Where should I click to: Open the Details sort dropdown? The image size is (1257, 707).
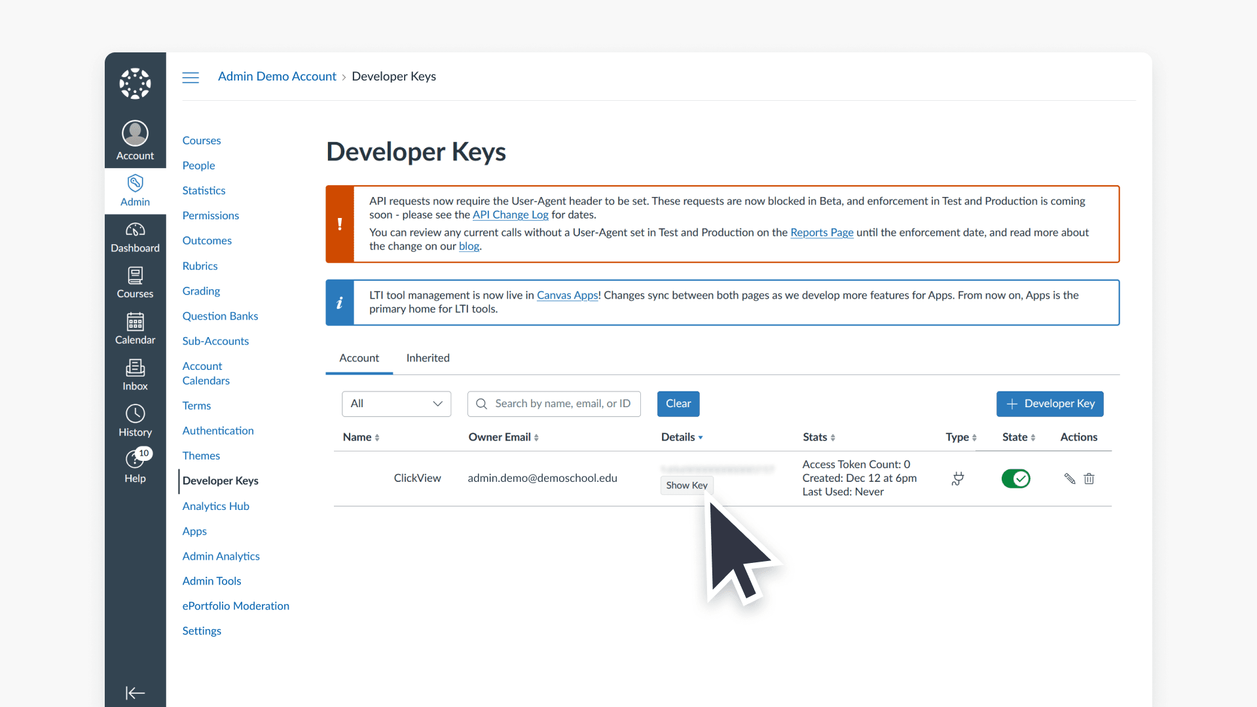coord(682,437)
